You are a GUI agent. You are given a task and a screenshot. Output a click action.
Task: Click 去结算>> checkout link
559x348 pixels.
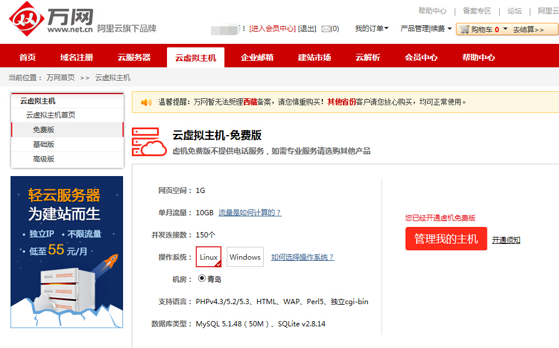pos(529,29)
